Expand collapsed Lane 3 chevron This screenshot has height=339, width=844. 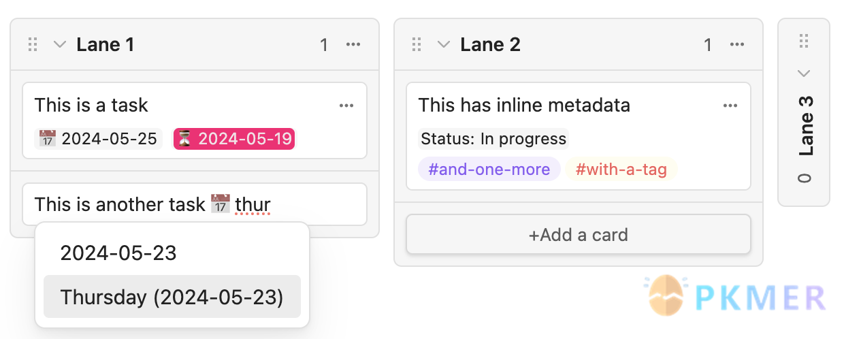[x=804, y=73]
